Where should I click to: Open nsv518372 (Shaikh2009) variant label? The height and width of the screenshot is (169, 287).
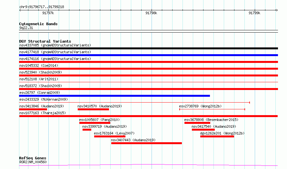(x=41, y=86)
